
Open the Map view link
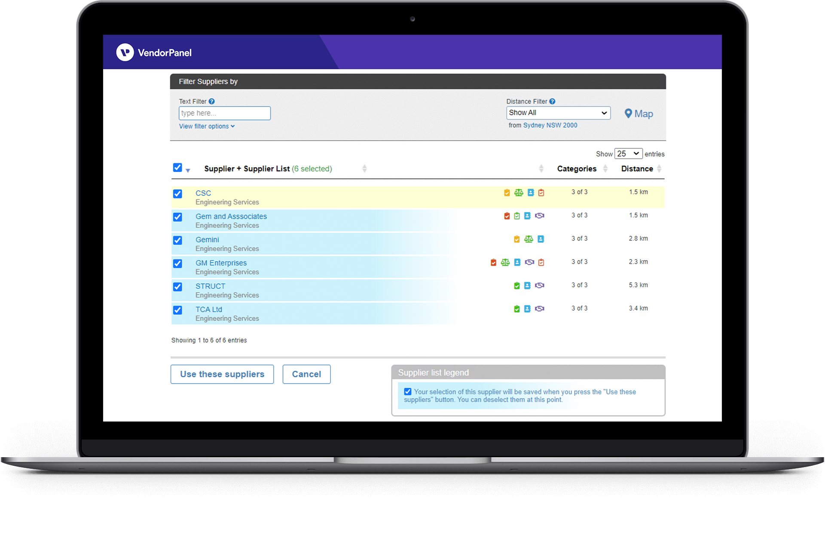click(x=639, y=114)
